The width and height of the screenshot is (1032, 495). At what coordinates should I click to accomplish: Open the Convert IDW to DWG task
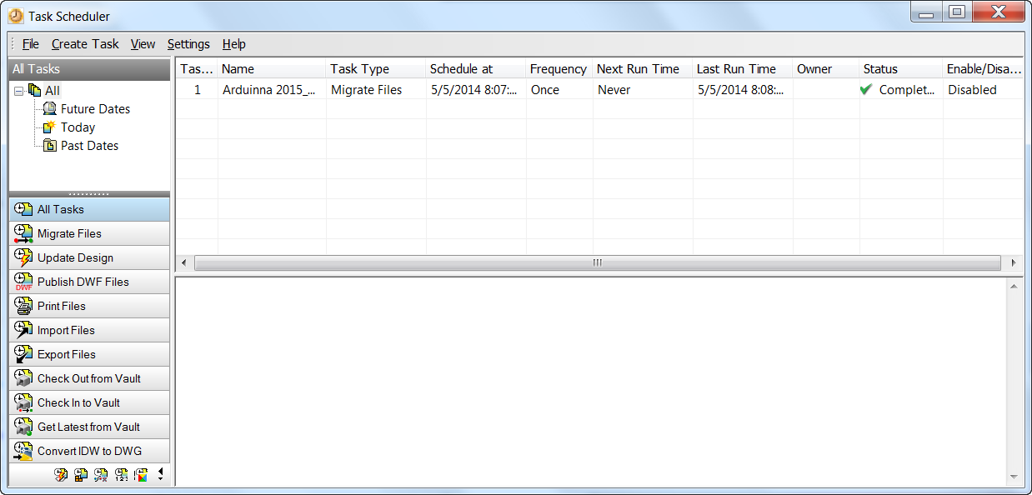coord(86,450)
